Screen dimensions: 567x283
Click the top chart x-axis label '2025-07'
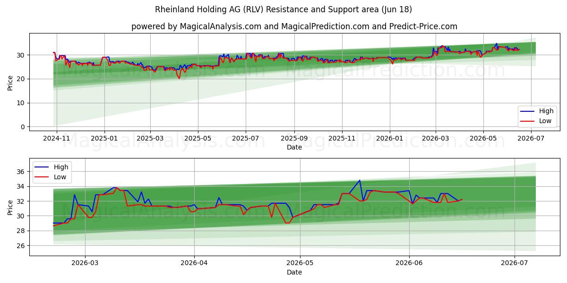245,139
